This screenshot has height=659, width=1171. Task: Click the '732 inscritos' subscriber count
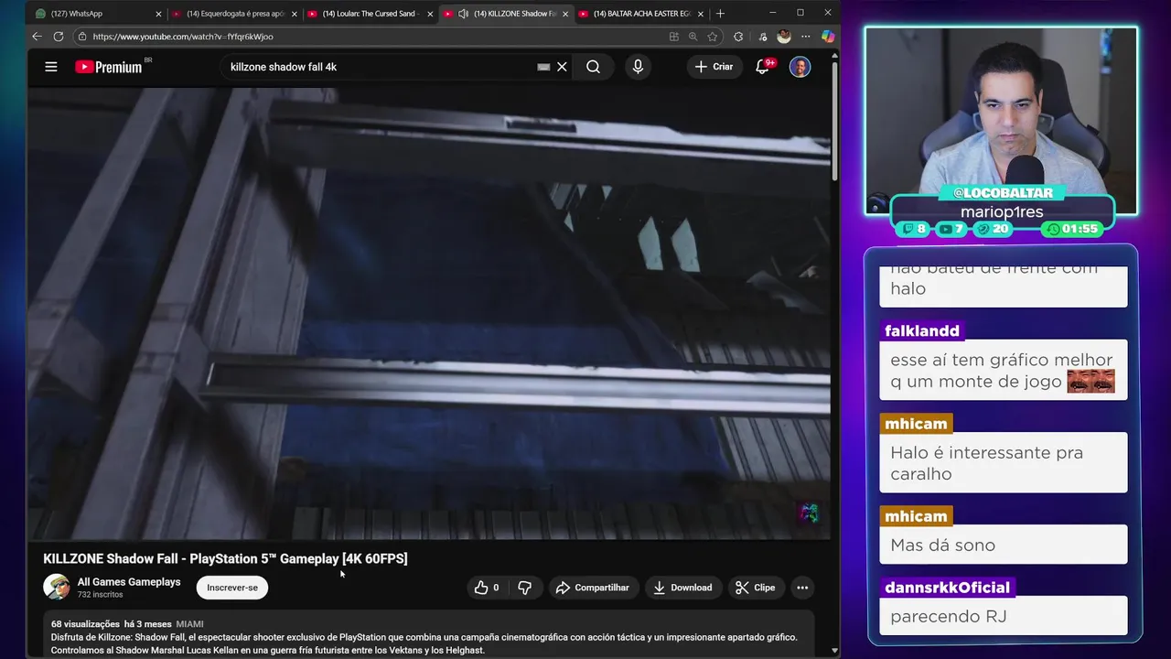[100, 595]
